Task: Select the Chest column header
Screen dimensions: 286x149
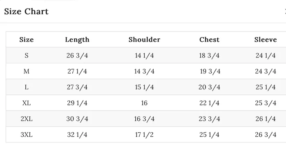Action: point(209,40)
